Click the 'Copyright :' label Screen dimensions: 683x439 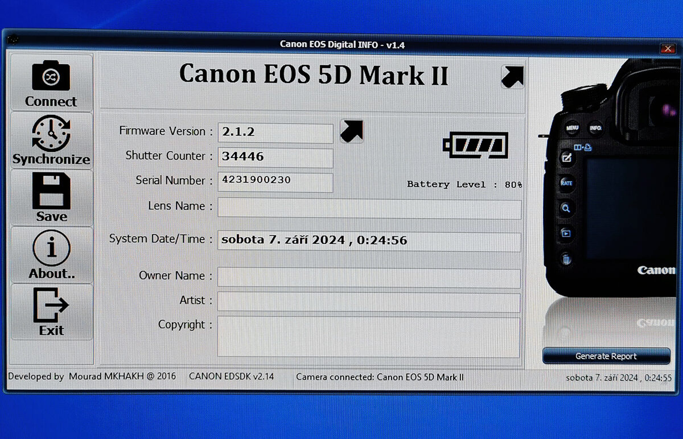pos(185,325)
